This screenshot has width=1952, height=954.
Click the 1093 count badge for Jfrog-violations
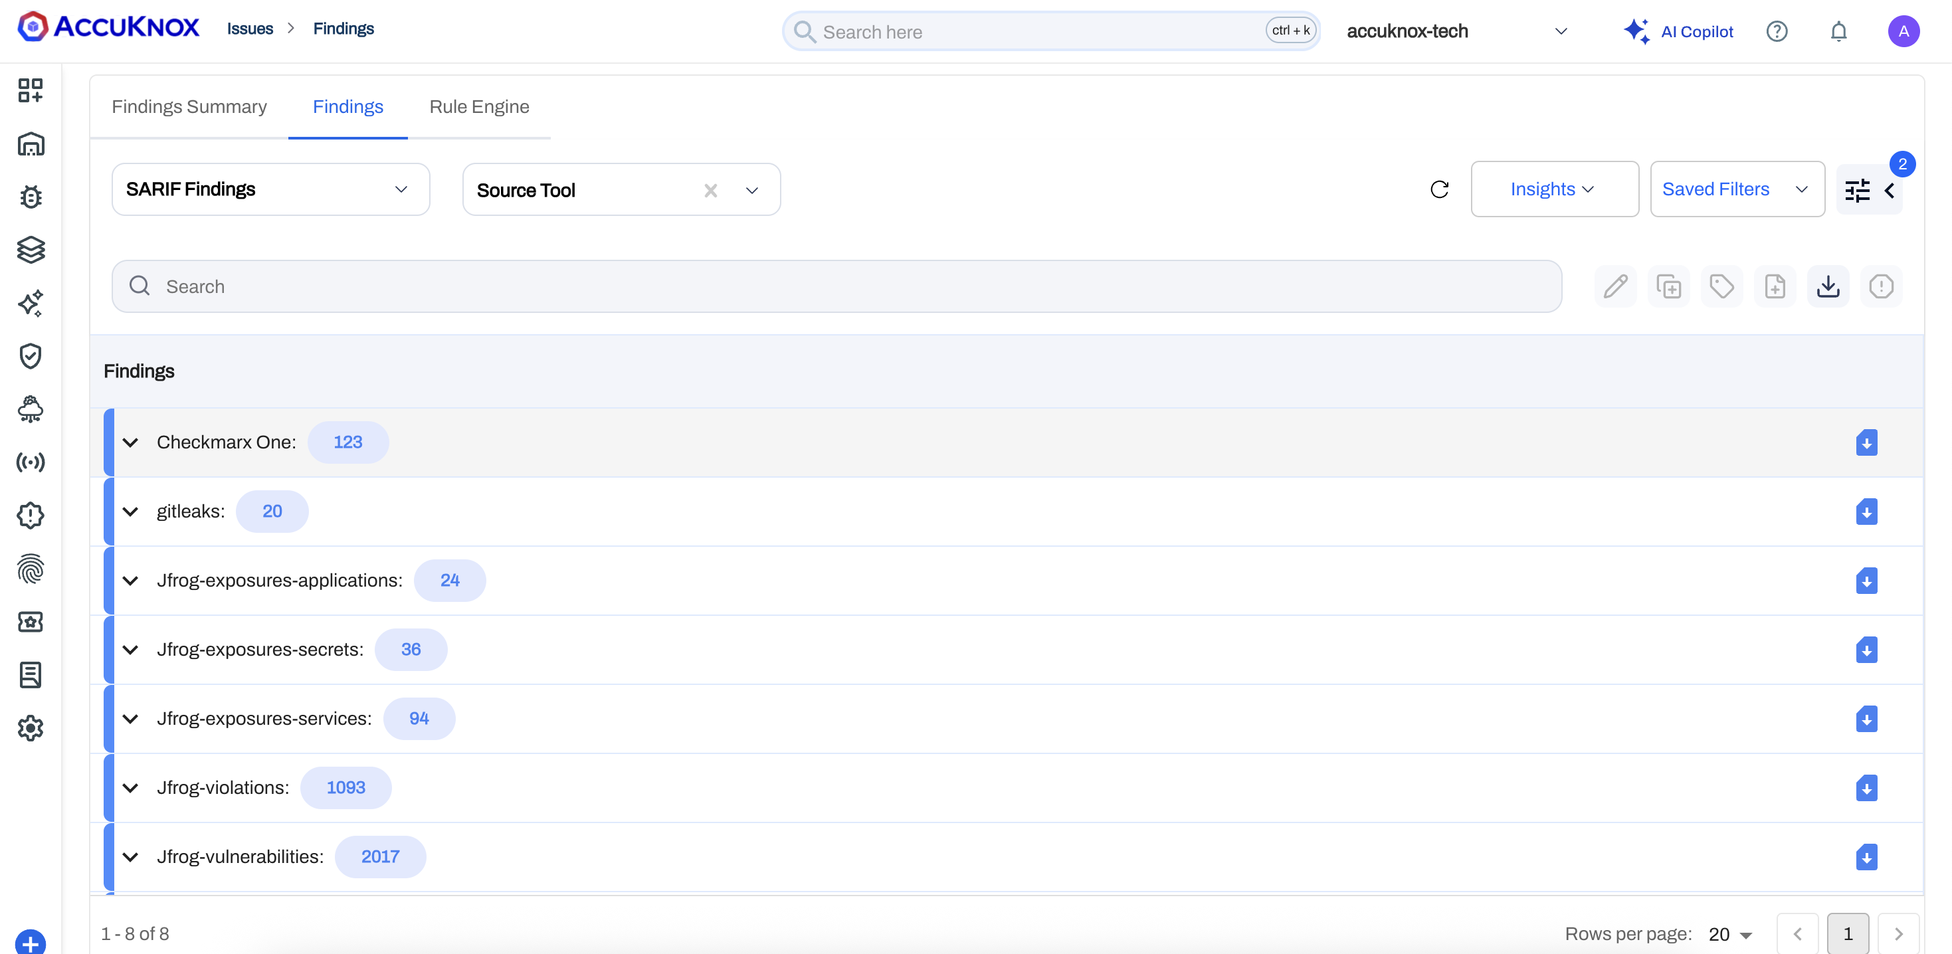pos(345,788)
